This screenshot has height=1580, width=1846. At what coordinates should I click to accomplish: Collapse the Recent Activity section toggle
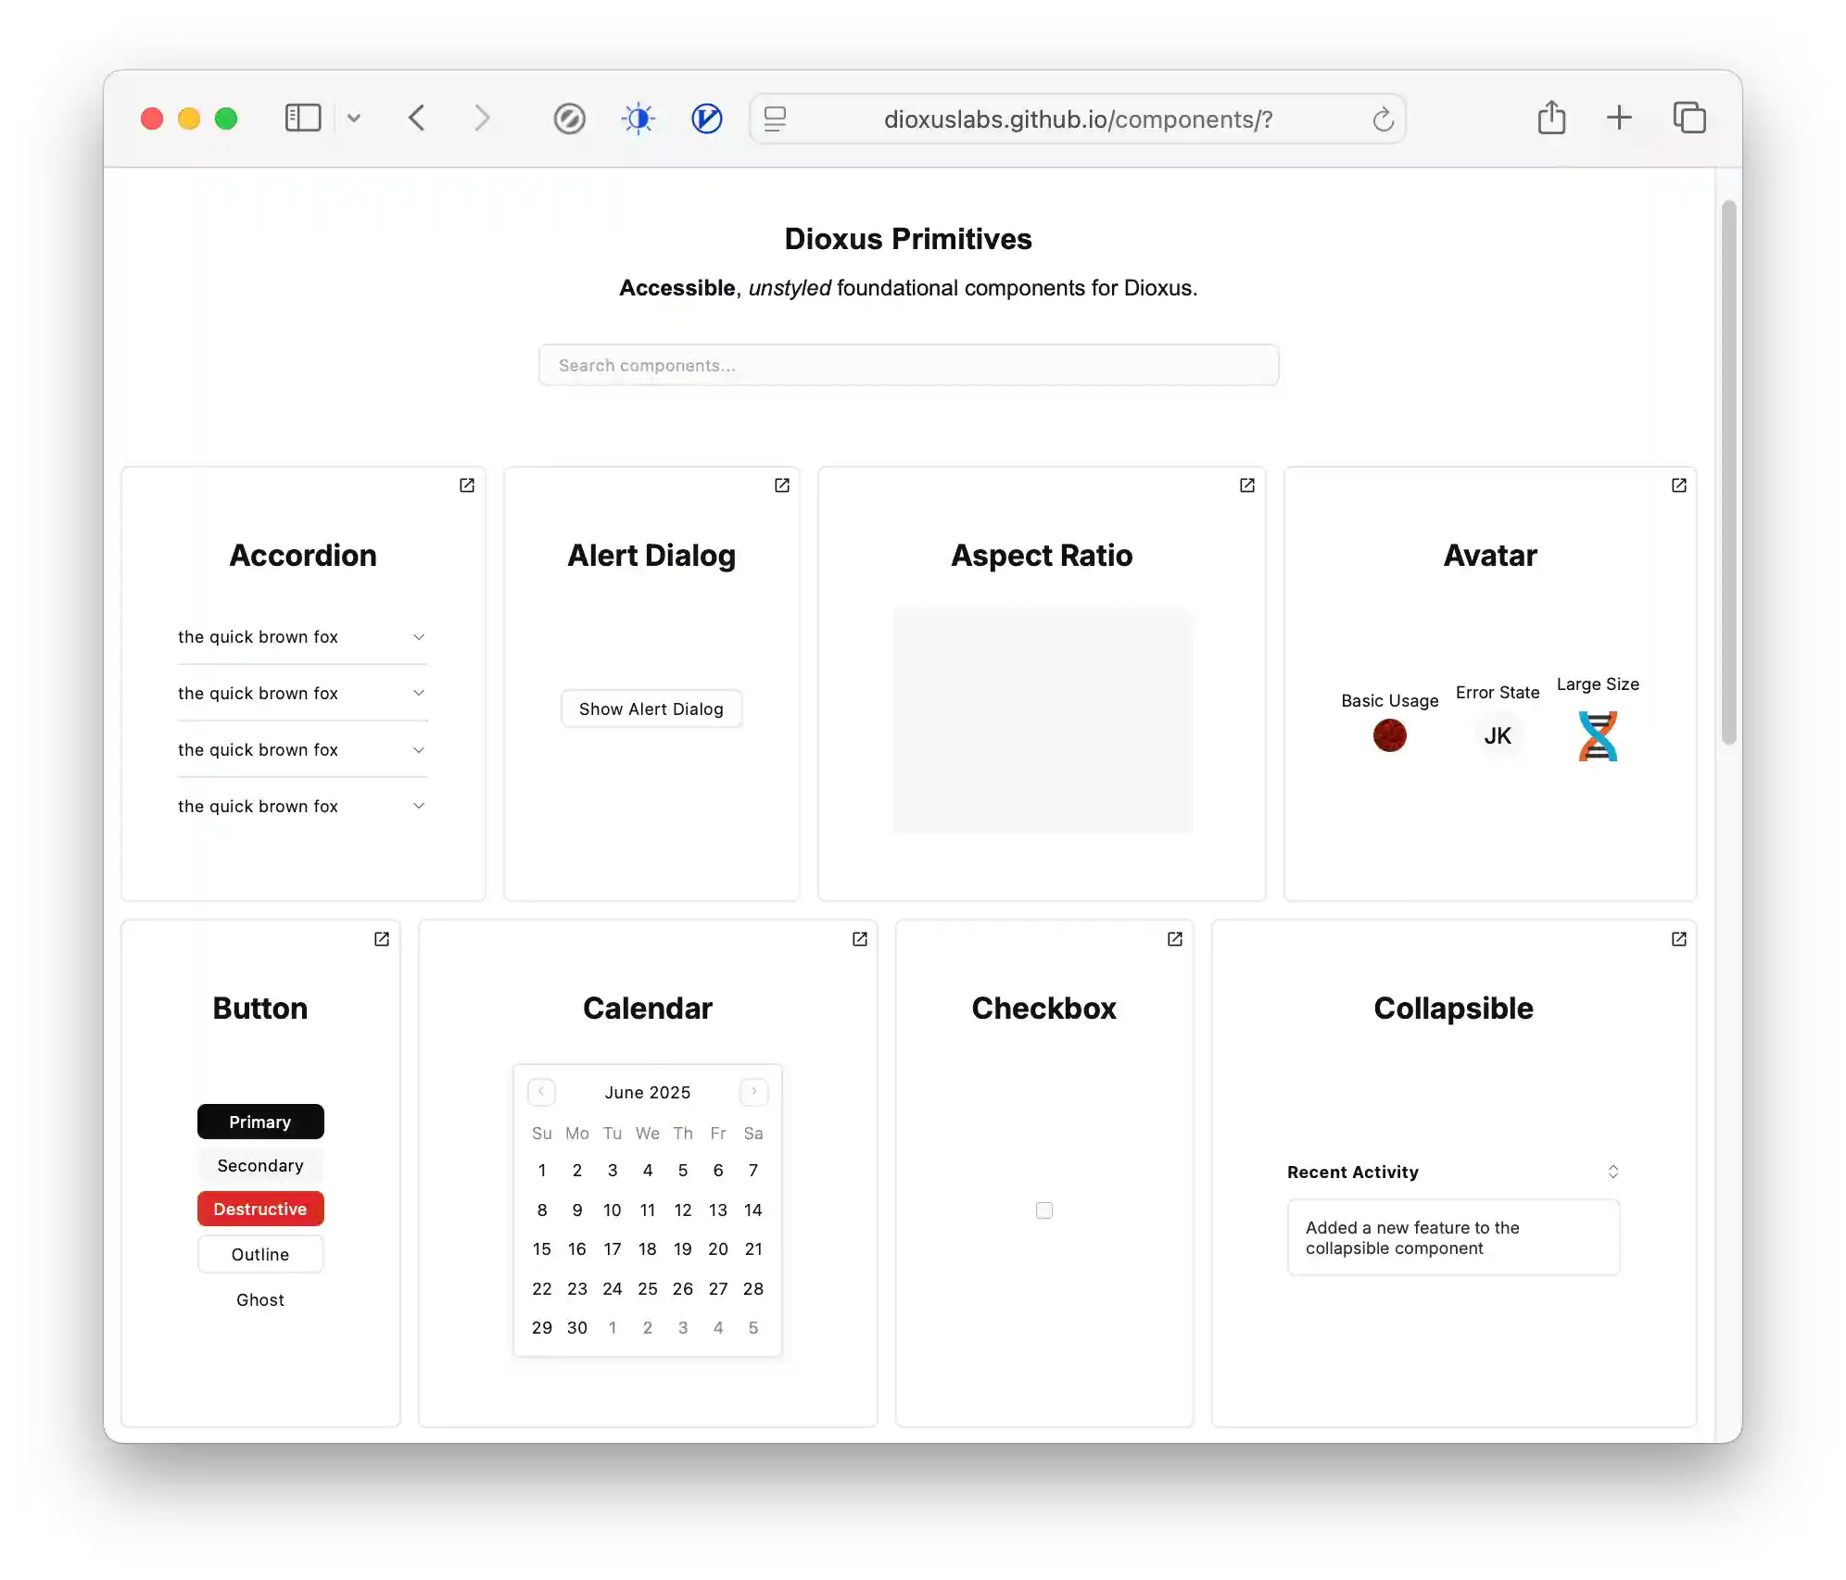pyautogui.click(x=1612, y=1172)
